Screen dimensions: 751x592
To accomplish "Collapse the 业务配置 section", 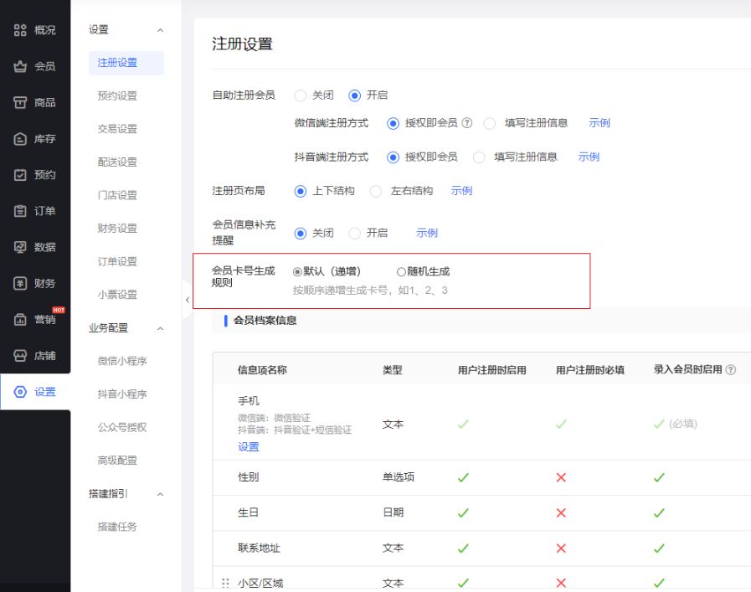I will point(160,328).
